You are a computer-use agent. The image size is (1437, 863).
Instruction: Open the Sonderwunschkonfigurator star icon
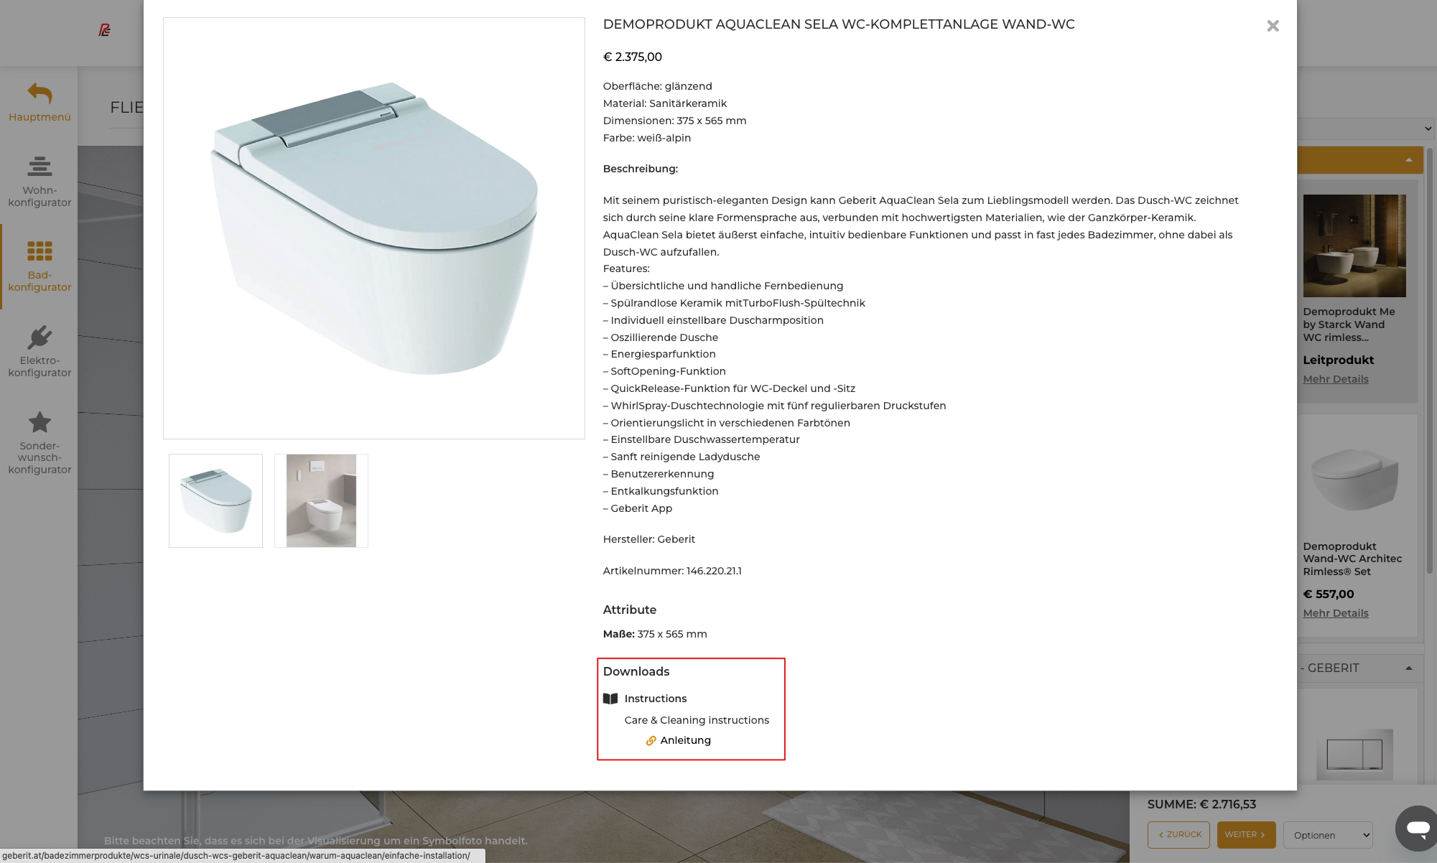point(39,422)
